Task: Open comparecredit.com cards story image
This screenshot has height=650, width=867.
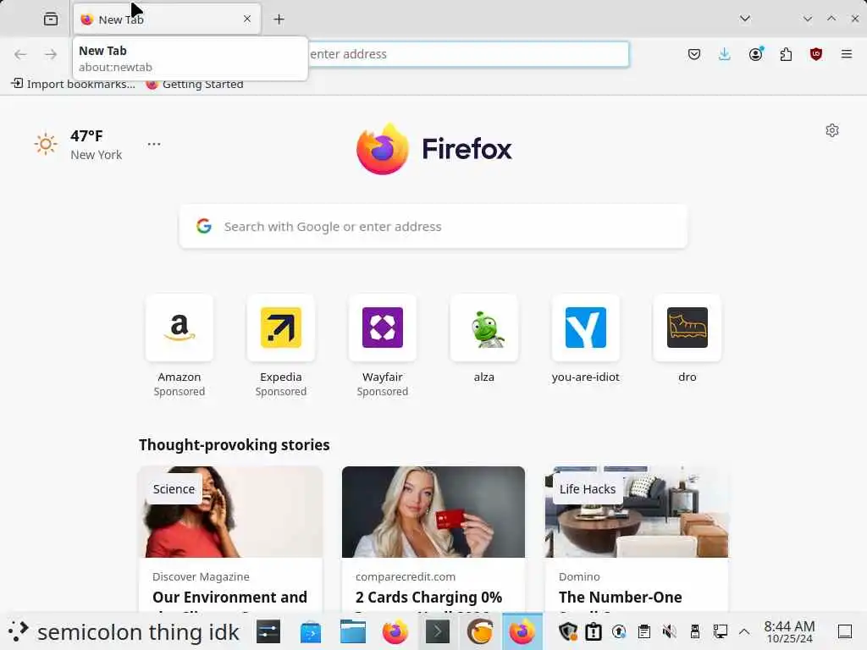Action: click(x=433, y=512)
